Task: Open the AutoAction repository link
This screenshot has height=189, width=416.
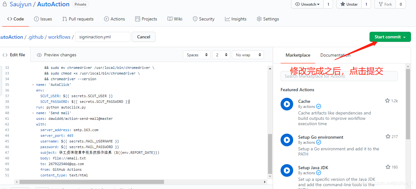Action: point(53,4)
